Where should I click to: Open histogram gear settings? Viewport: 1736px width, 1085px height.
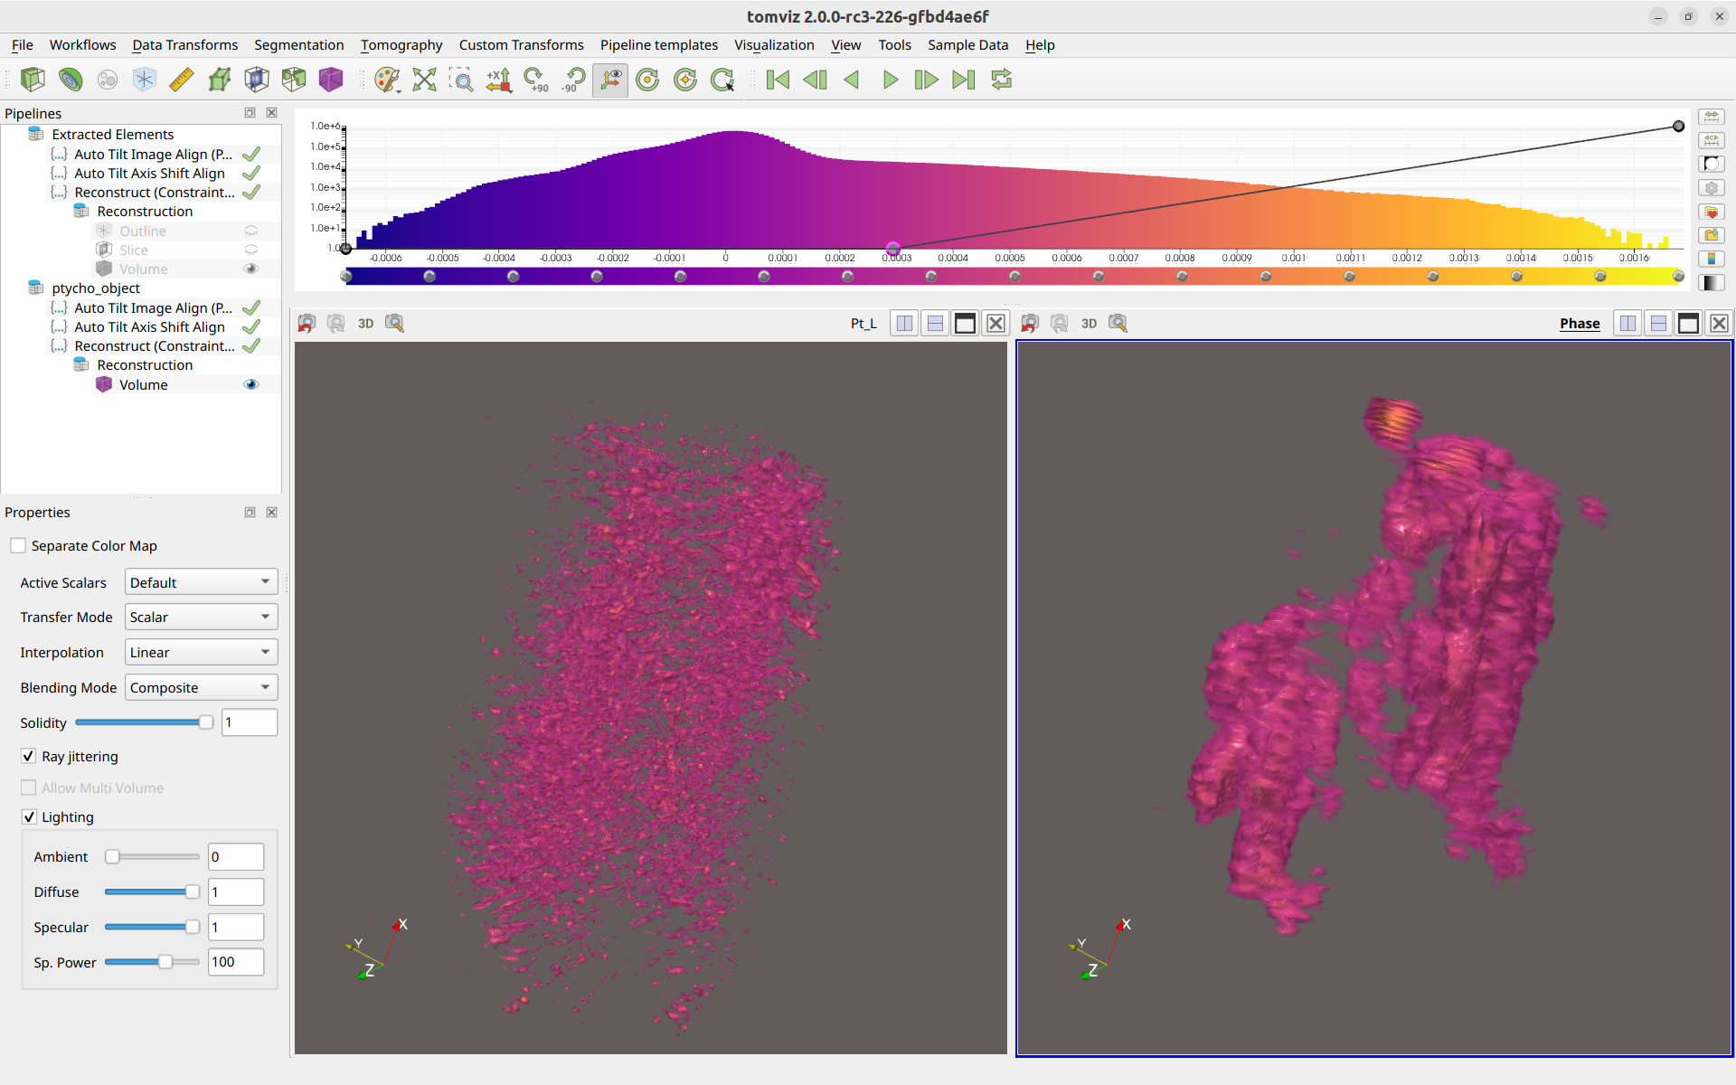[x=1711, y=188]
